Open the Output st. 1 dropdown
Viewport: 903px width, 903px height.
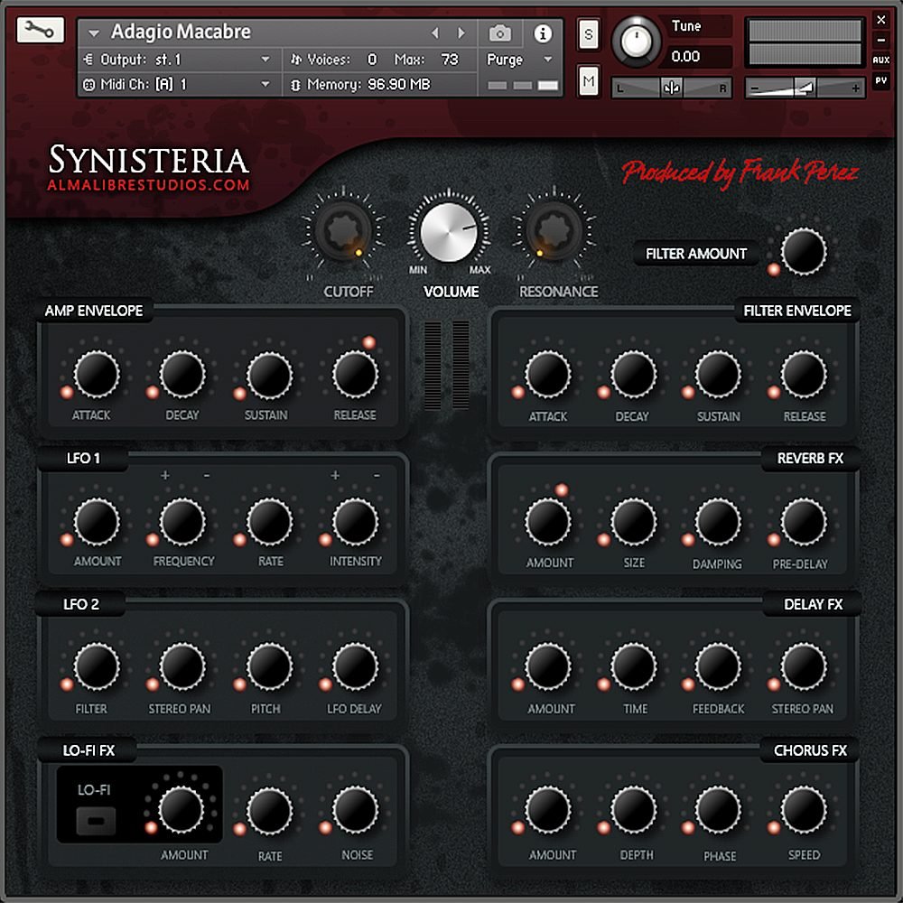tap(179, 60)
